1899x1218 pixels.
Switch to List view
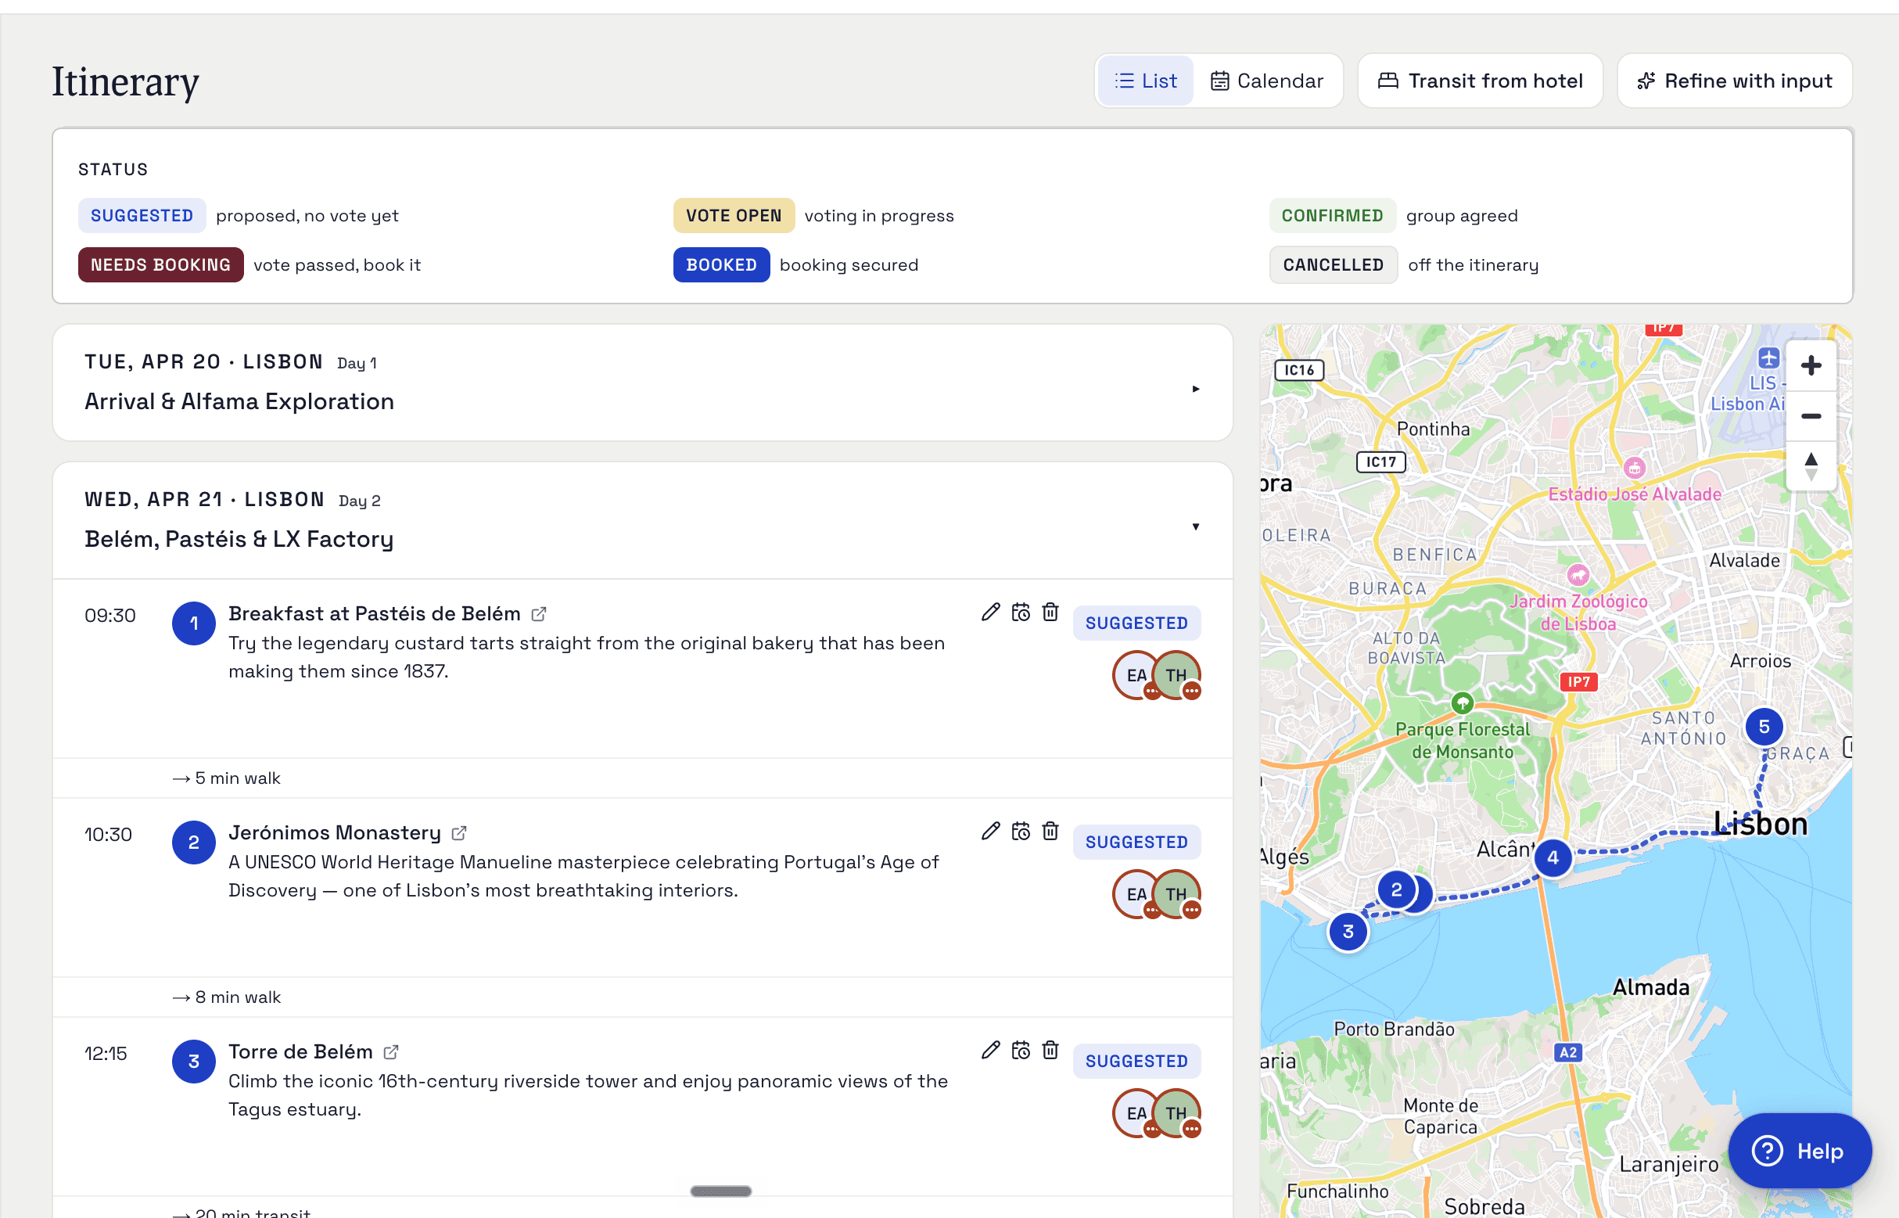click(1146, 81)
